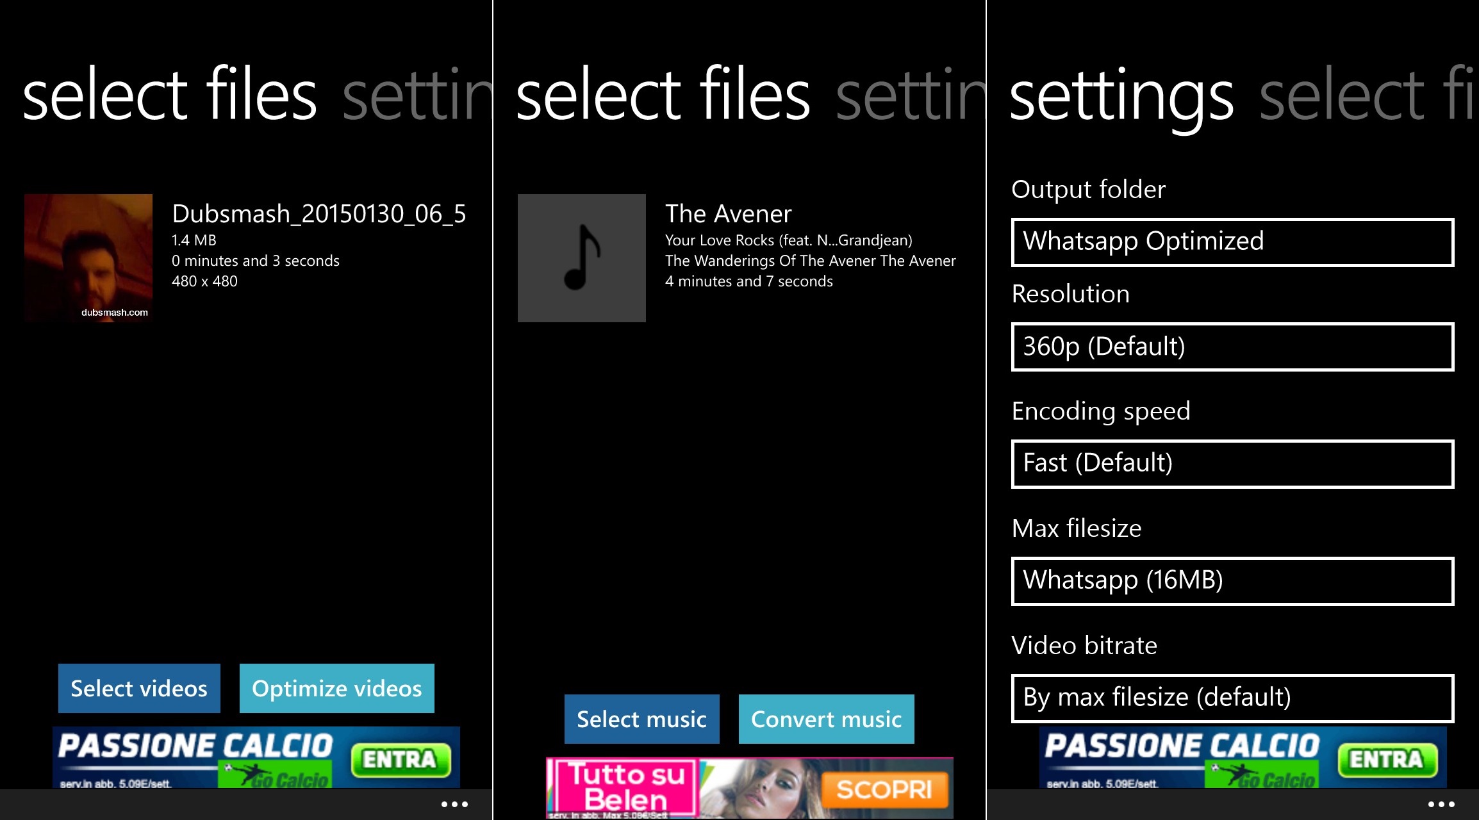1479x820 pixels.
Task: Click the 0 minutes and 3 seconds duration
Action: pos(256,261)
